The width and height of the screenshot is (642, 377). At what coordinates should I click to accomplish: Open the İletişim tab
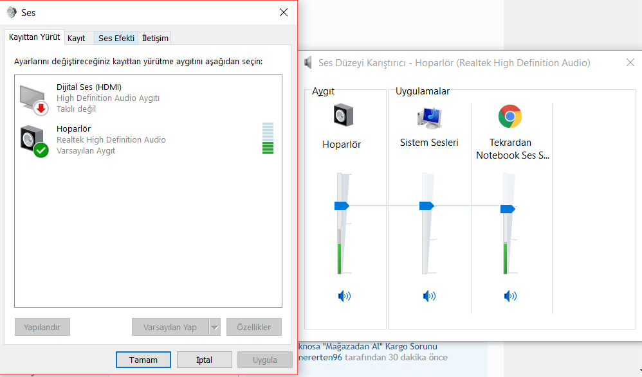(x=155, y=38)
